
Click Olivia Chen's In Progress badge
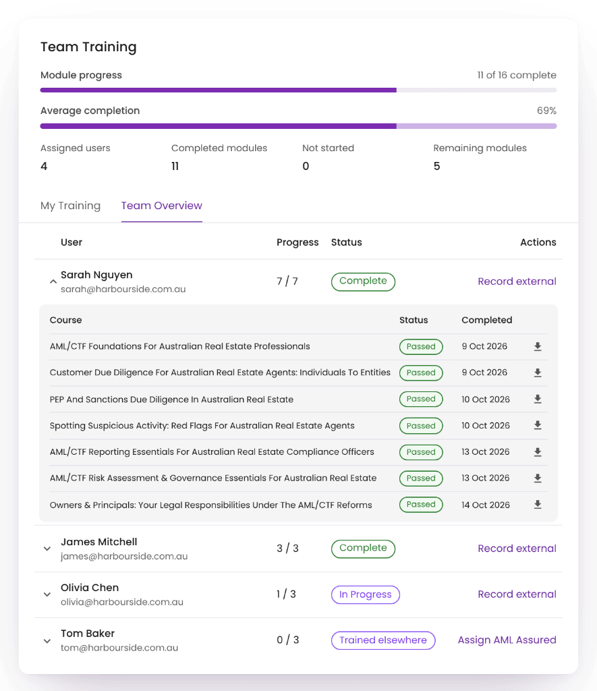[x=365, y=595]
